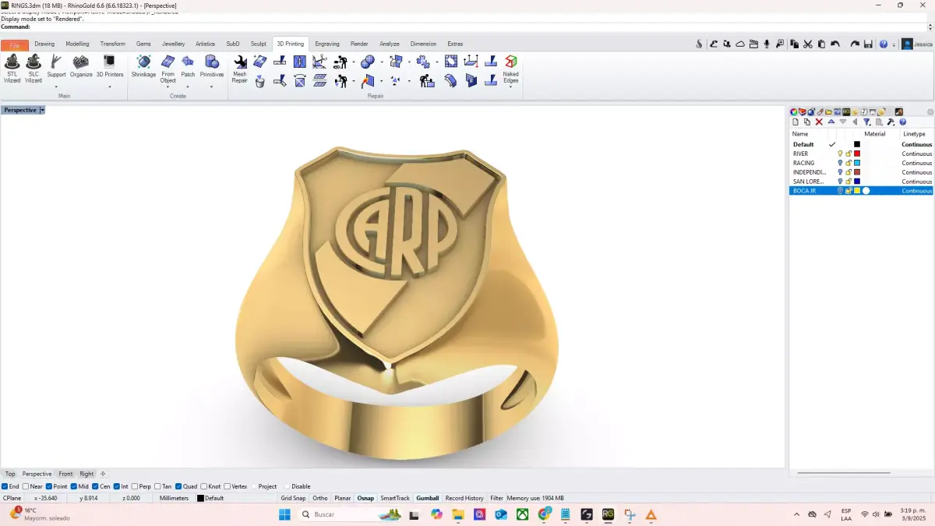Expand the From Object dropdown

(168, 88)
